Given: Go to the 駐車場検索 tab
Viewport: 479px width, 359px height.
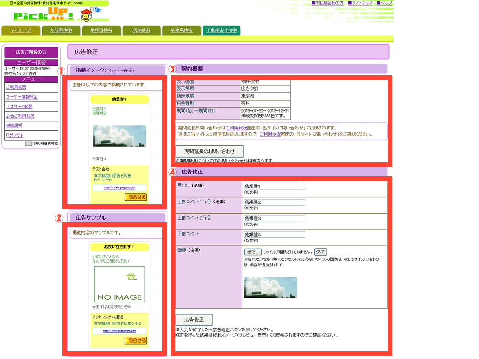Looking at the screenshot, I should pyautogui.click(x=181, y=30).
